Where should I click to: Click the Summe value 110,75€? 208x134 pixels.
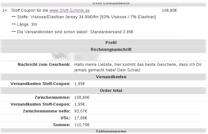coord(82,125)
